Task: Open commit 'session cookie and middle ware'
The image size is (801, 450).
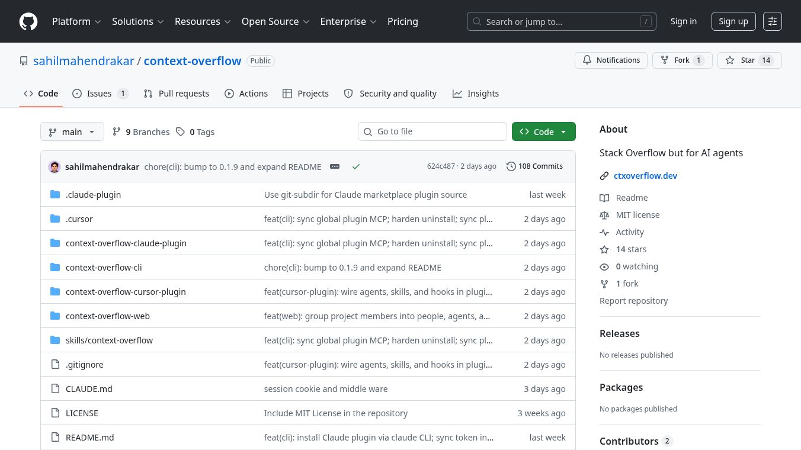Action: click(x=326, y=388)
